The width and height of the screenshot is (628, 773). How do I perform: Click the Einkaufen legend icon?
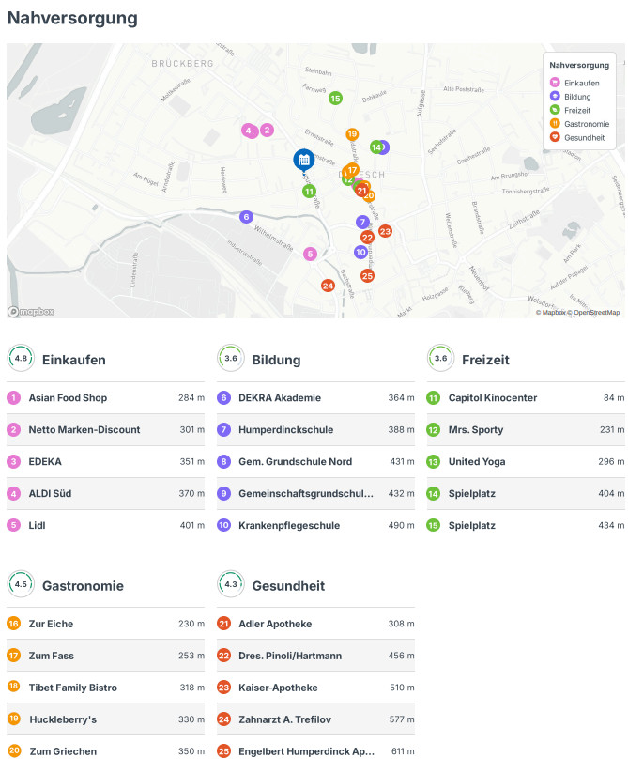(x=555, y=83)
